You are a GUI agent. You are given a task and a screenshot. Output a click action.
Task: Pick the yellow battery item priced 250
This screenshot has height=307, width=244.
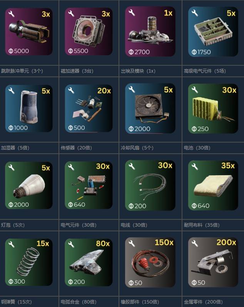(x=213, y=109)
